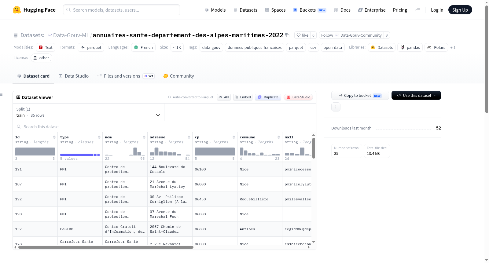The image size is (489, 263).
Task: Select the French language tag
Action: [143, 47]
